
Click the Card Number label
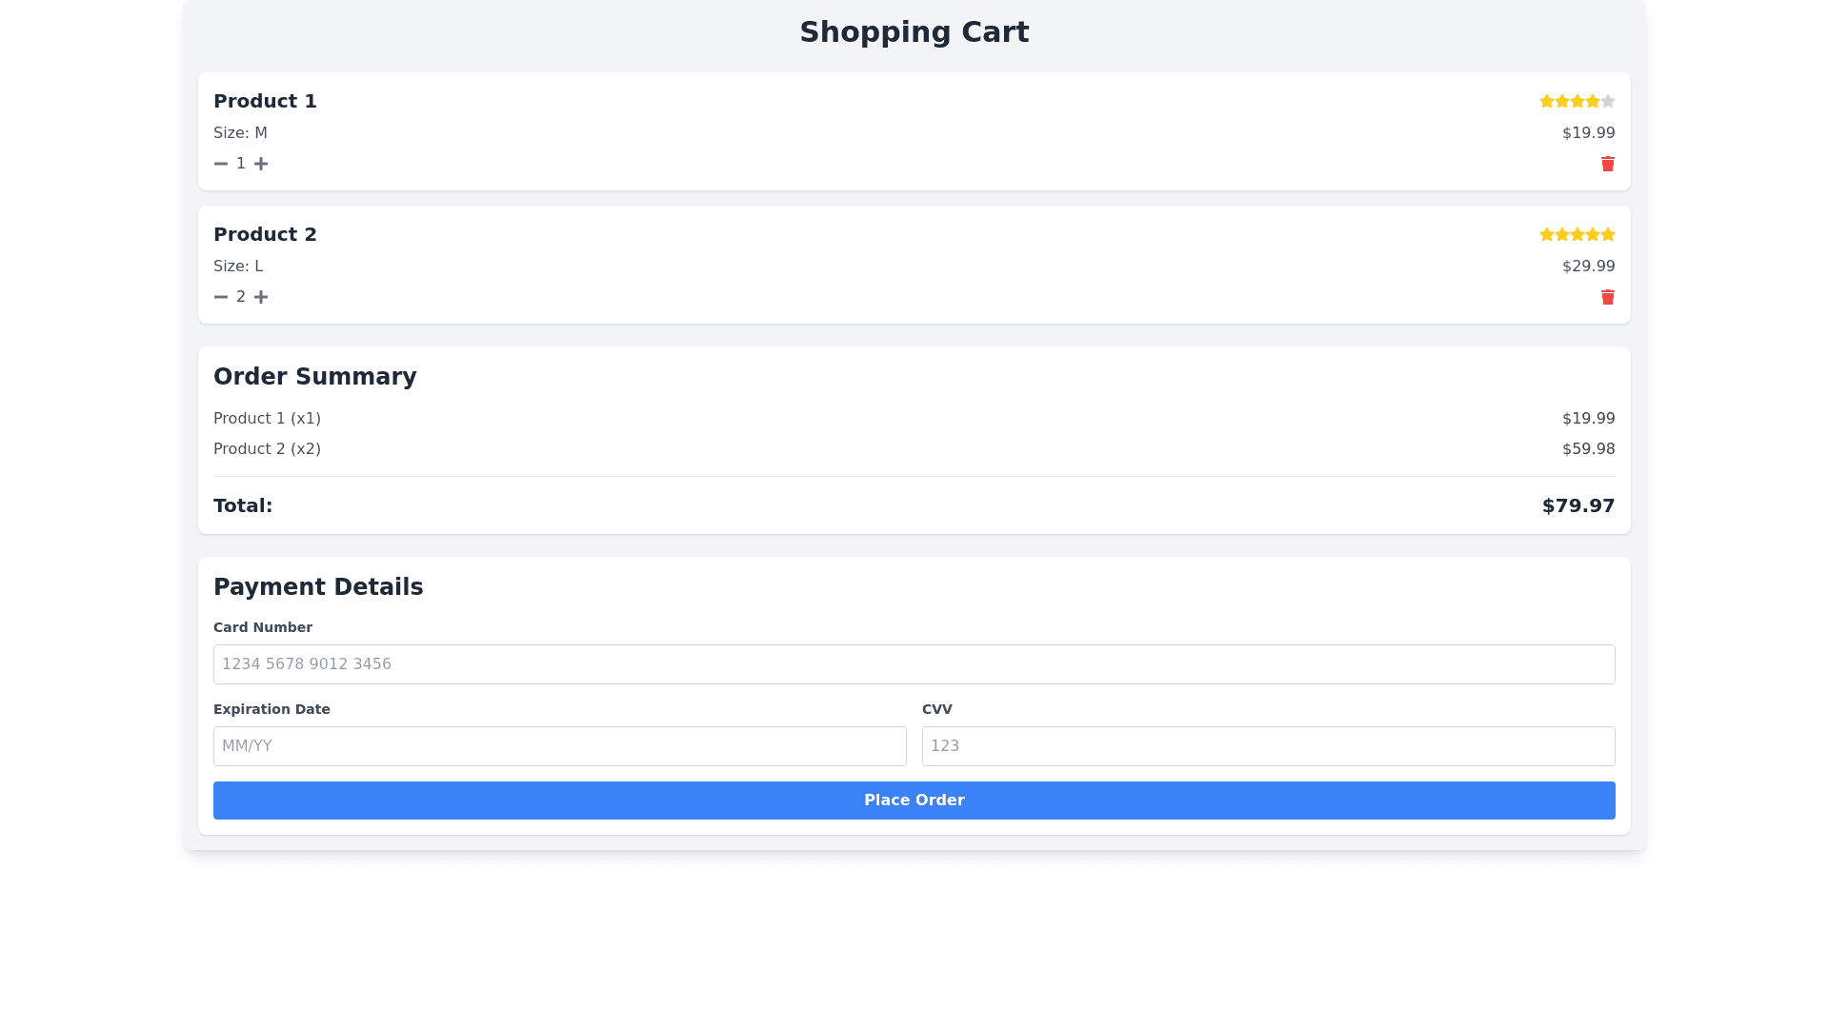[263, 627]
